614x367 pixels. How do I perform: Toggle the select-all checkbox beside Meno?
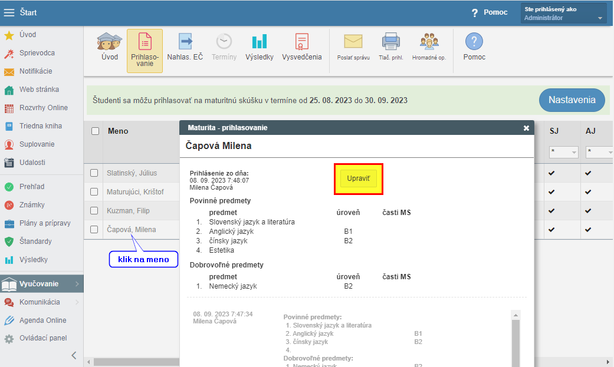click(95, 131)
